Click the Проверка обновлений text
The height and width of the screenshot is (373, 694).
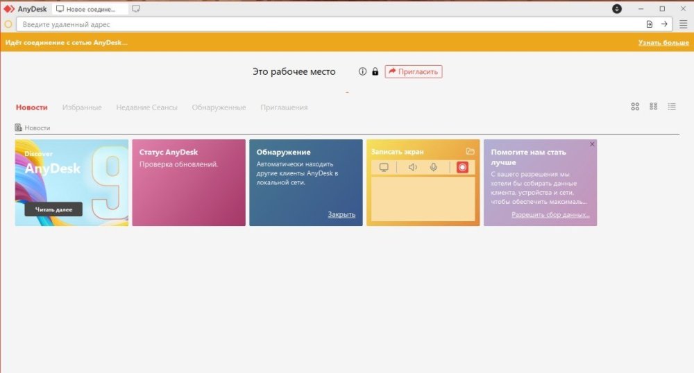point(178,164)
